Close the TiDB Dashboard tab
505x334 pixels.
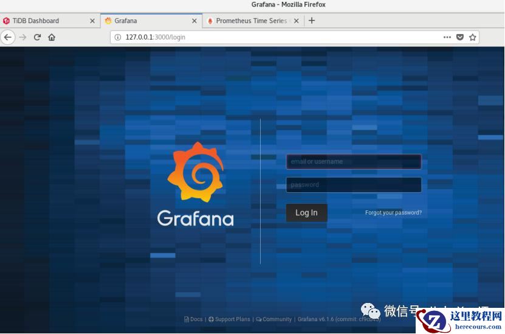click(92, 21)
